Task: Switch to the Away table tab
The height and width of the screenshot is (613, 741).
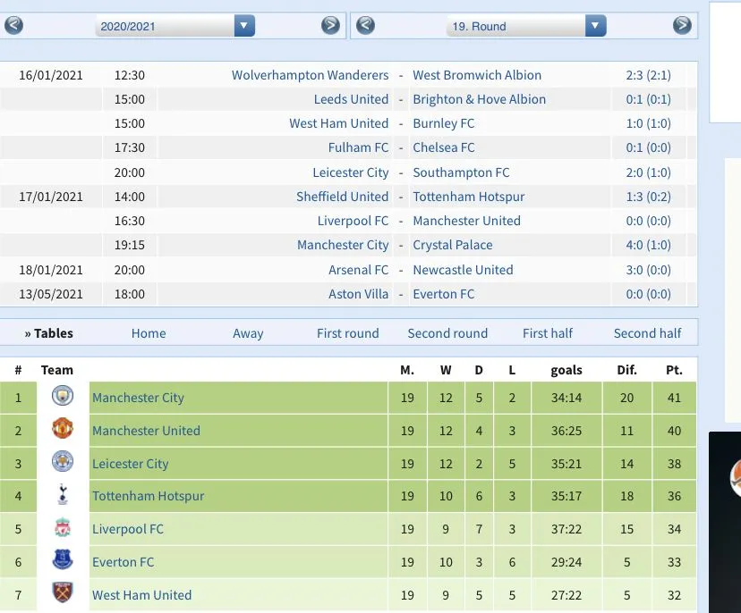Action: [248, 333]
